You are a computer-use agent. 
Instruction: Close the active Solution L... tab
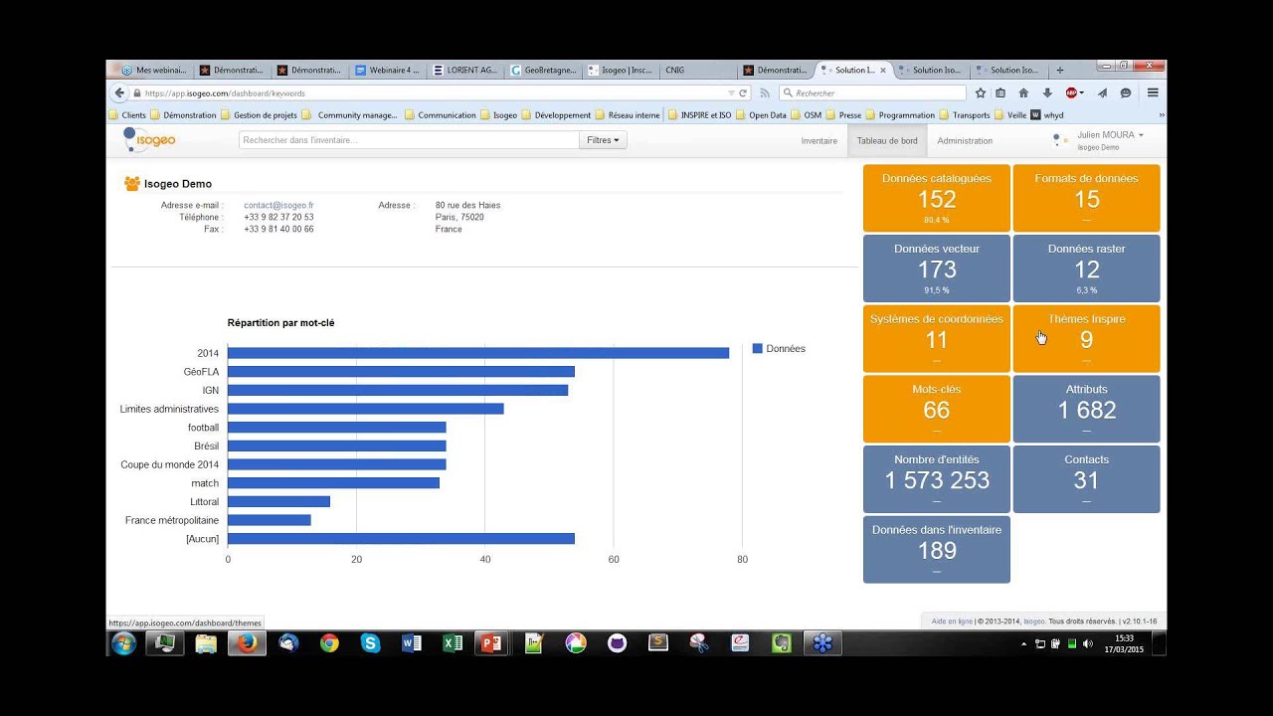pyautogui.click(x=884, y=70)
